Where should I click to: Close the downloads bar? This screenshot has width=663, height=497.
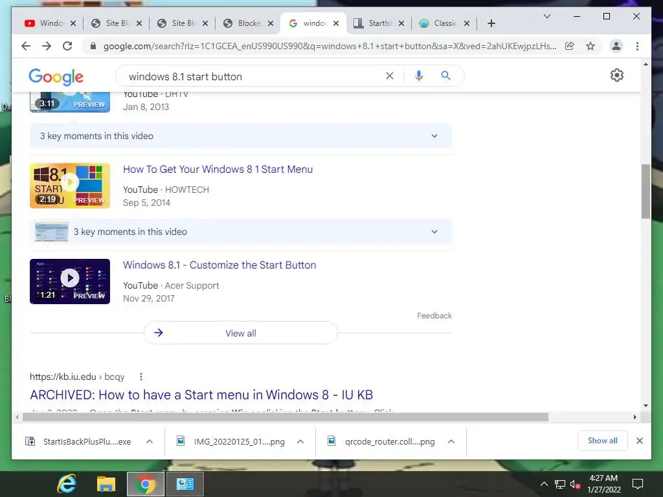point(639,441)
